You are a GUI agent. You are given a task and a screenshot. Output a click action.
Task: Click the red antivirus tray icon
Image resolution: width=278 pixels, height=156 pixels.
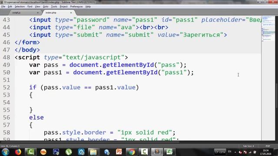pyautogui.click(x=240, y=152)
